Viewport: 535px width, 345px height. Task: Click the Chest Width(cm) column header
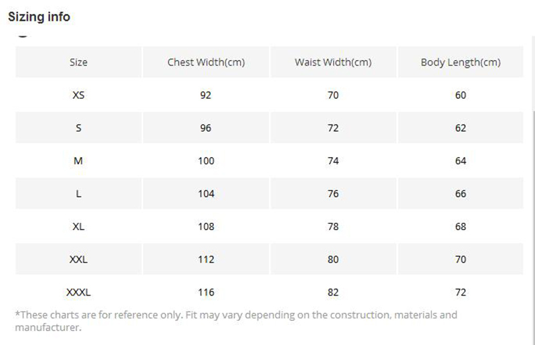[206, 62]
